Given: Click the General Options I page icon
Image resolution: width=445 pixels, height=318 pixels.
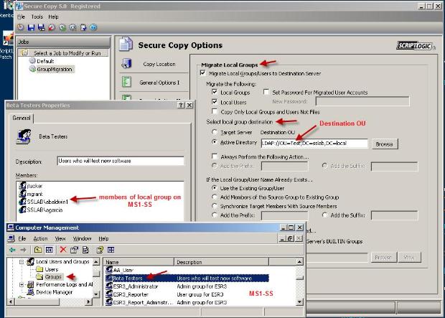Looking at the screenshot, I should 126,82.
